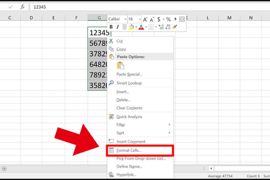Choose Cut from the context menu

(x=140, y=41)
